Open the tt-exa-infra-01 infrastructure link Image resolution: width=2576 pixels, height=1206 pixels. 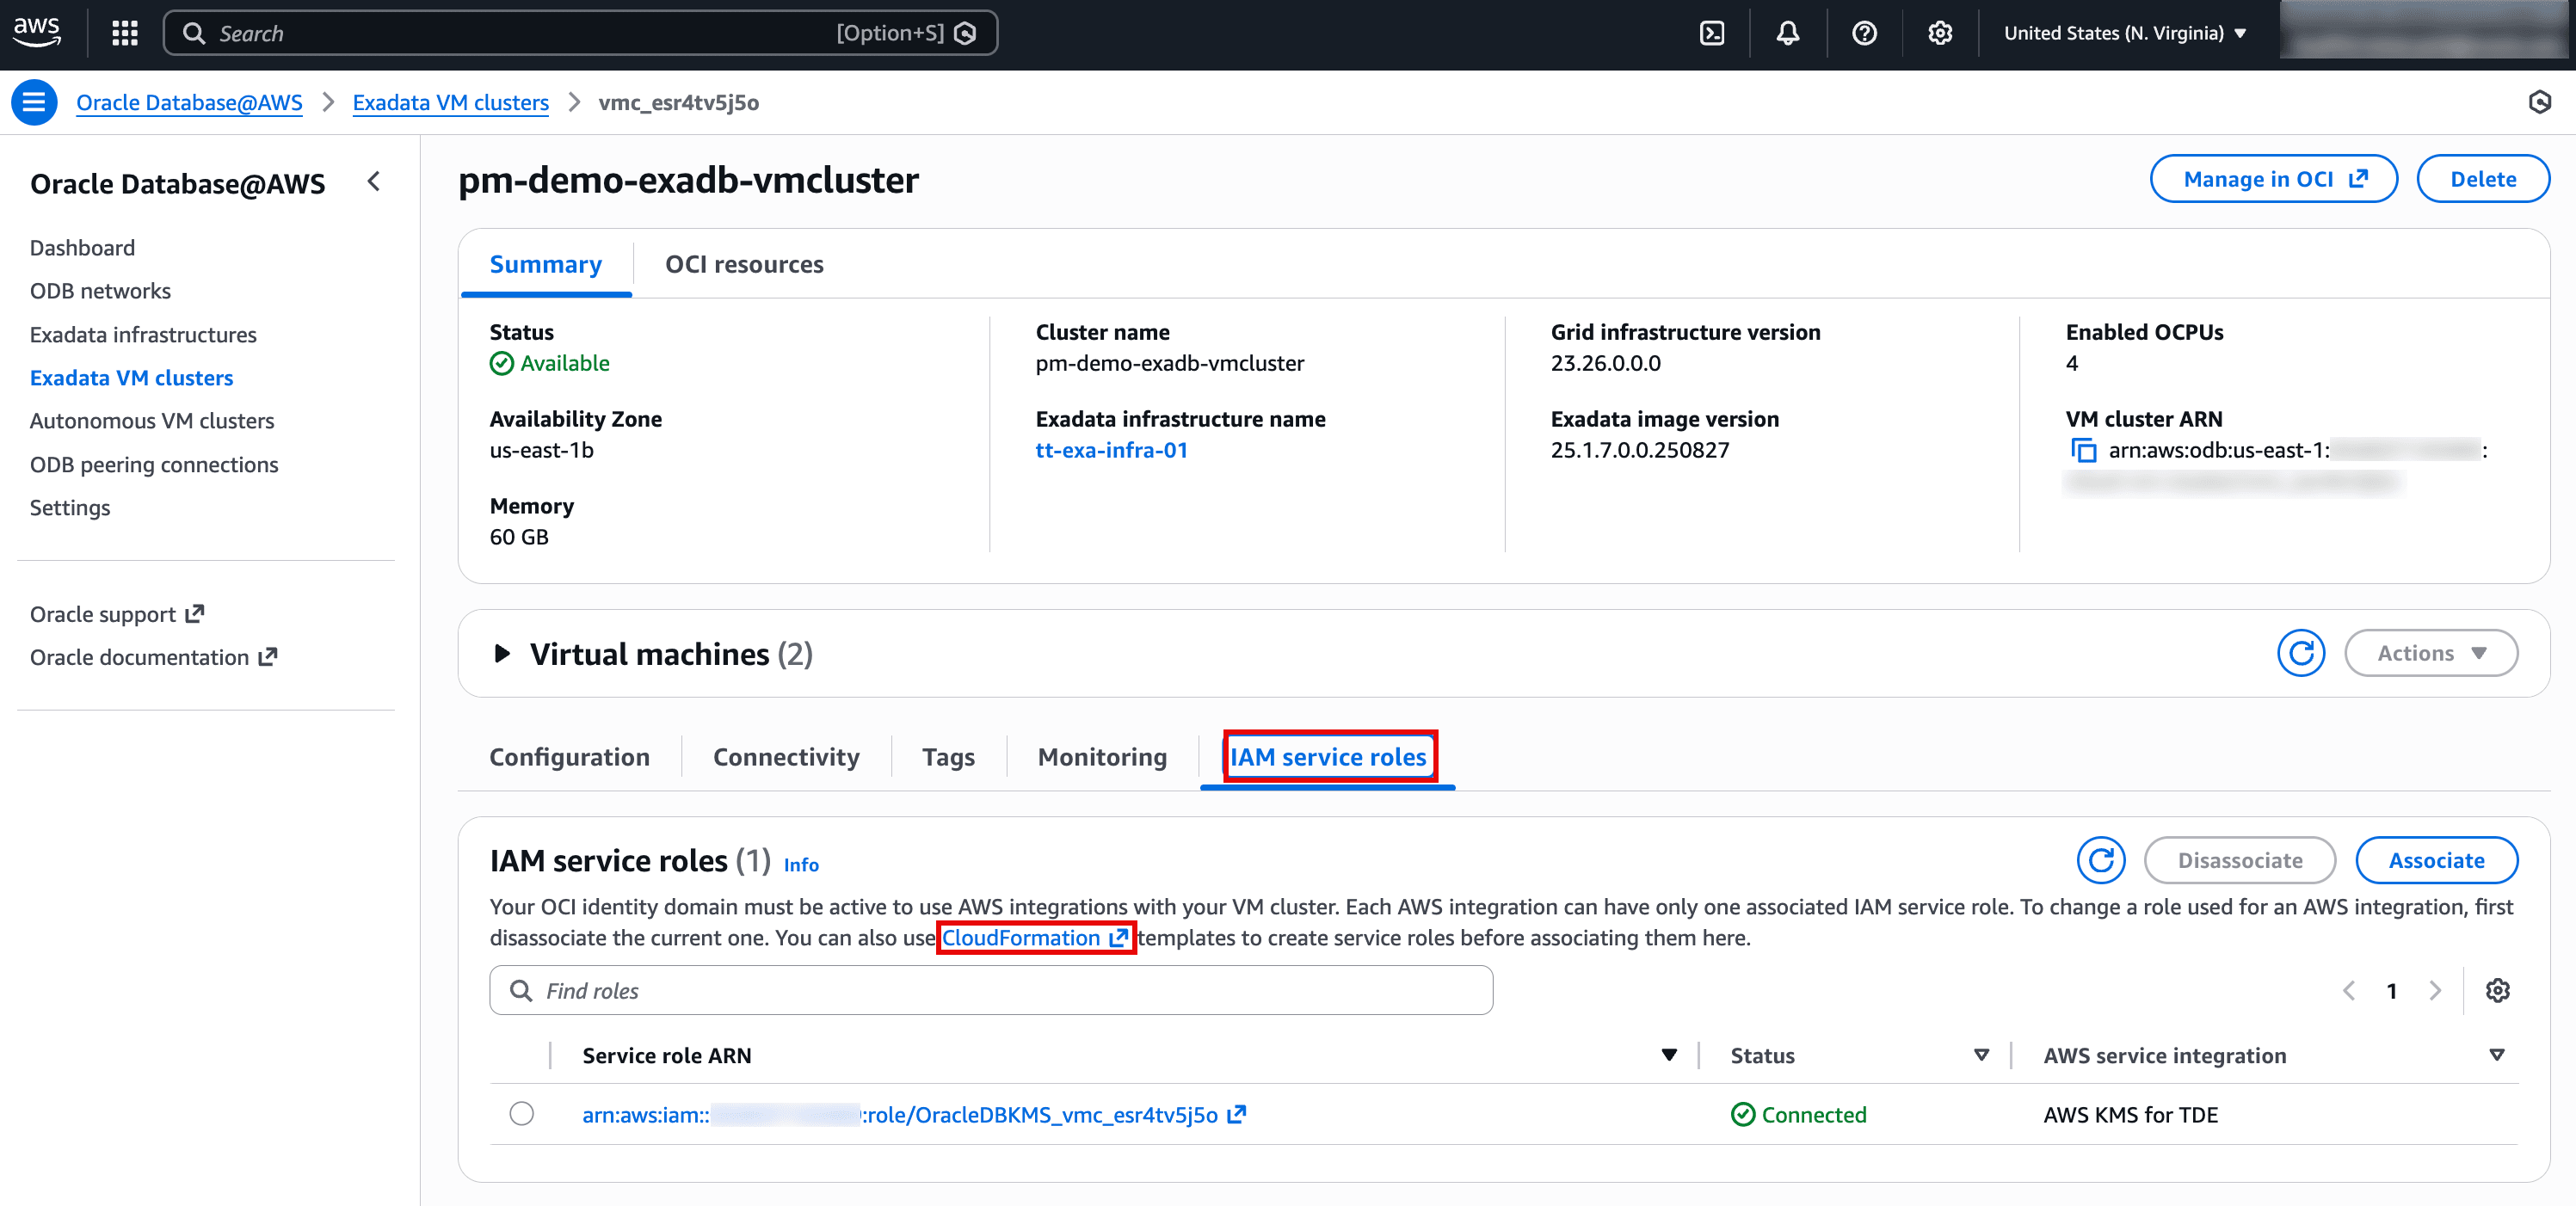(1111, 450)
